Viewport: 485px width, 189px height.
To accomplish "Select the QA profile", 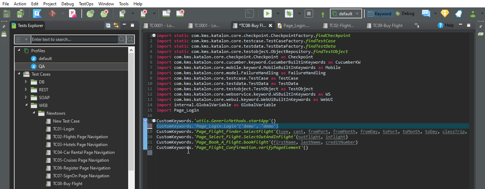I will 42,66.
